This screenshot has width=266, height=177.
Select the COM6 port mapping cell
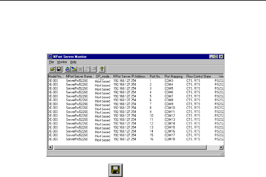(169, 92)
